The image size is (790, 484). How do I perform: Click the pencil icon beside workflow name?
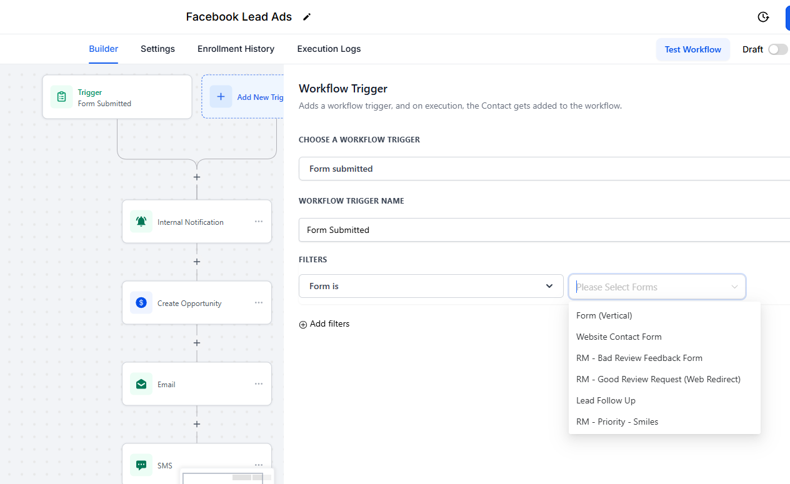tap(306, 17)
